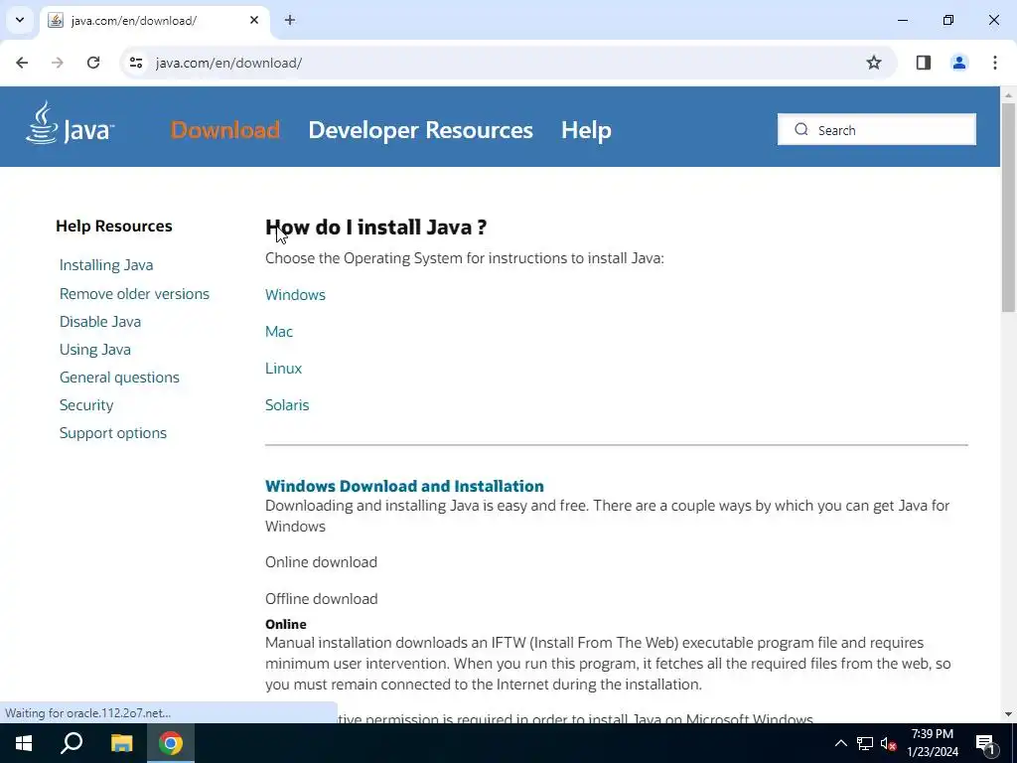1017x763 pixels.
Task: Choose Mac install instructions link
Action: [279, 332]
